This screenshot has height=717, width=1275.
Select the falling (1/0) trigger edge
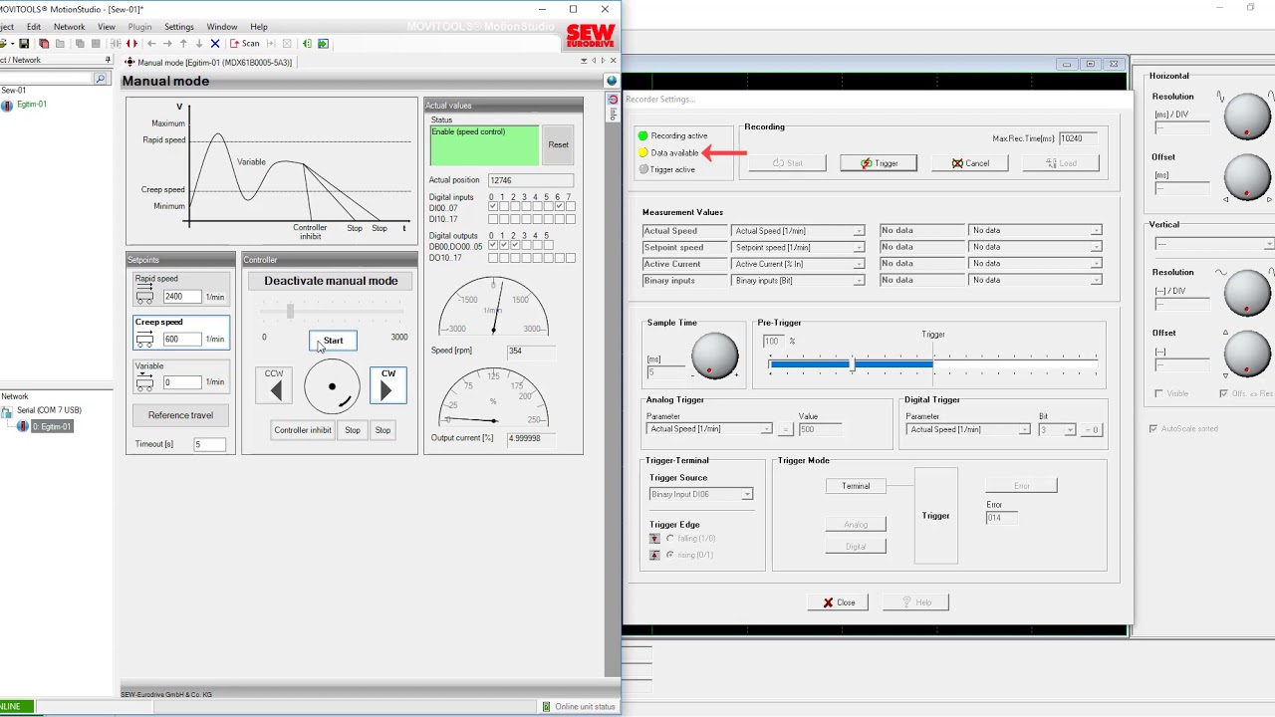pos(669,539)
